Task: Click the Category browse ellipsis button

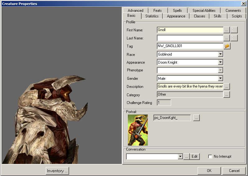Action: [227, 94]
